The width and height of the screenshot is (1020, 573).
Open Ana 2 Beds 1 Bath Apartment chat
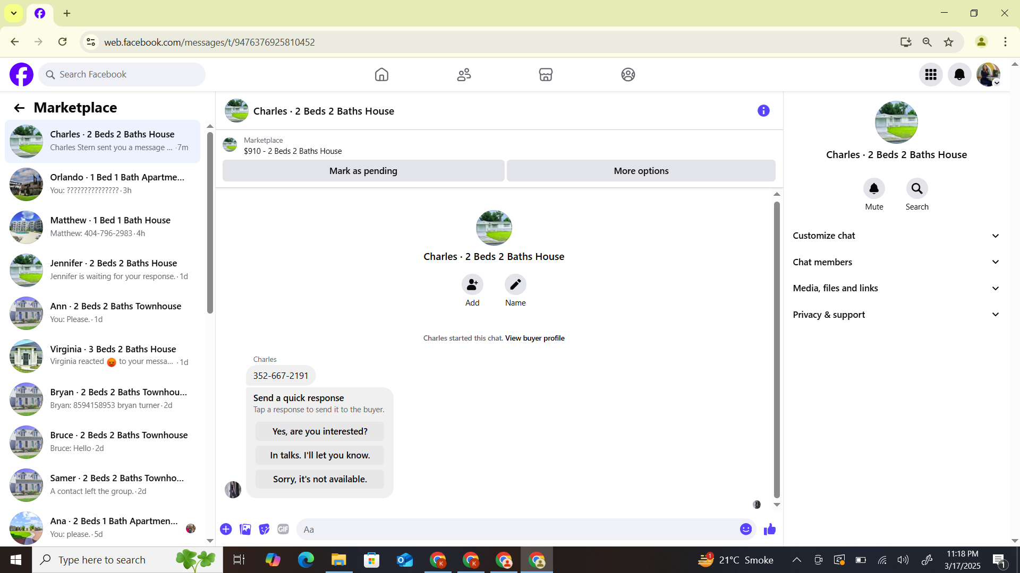pyautogui.click(x=103, y=528)
